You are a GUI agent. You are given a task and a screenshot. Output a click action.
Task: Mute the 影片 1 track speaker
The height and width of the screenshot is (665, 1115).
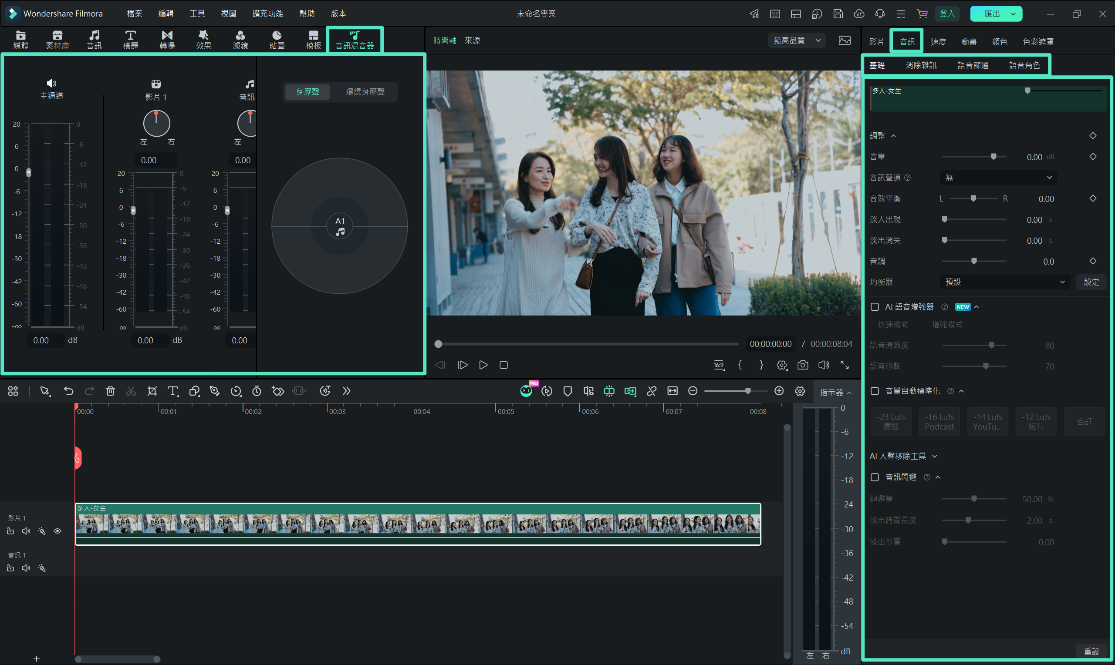[26, 531]
